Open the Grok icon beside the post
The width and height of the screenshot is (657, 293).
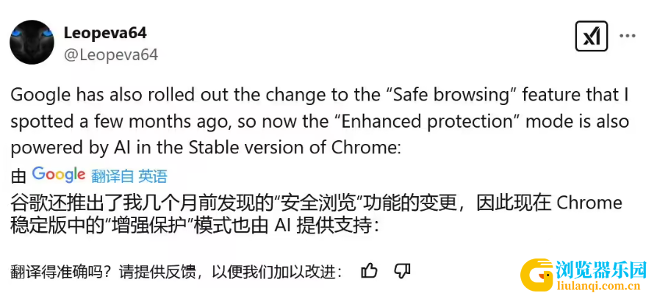pos(591,36)
